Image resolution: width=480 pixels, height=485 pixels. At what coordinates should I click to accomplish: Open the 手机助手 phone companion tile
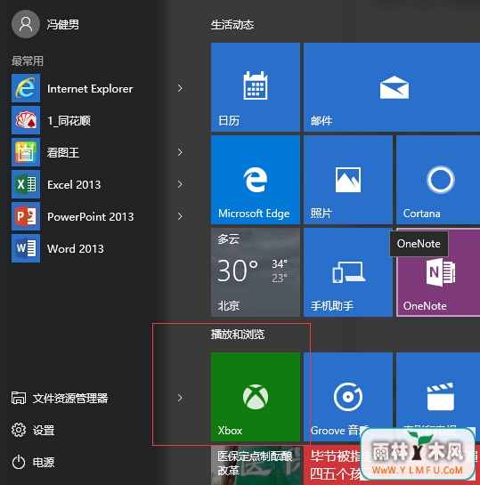(348, 272)
